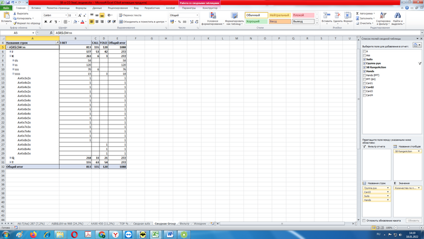Click the Cut (Вырезать) scissors icon

(15, 13)
